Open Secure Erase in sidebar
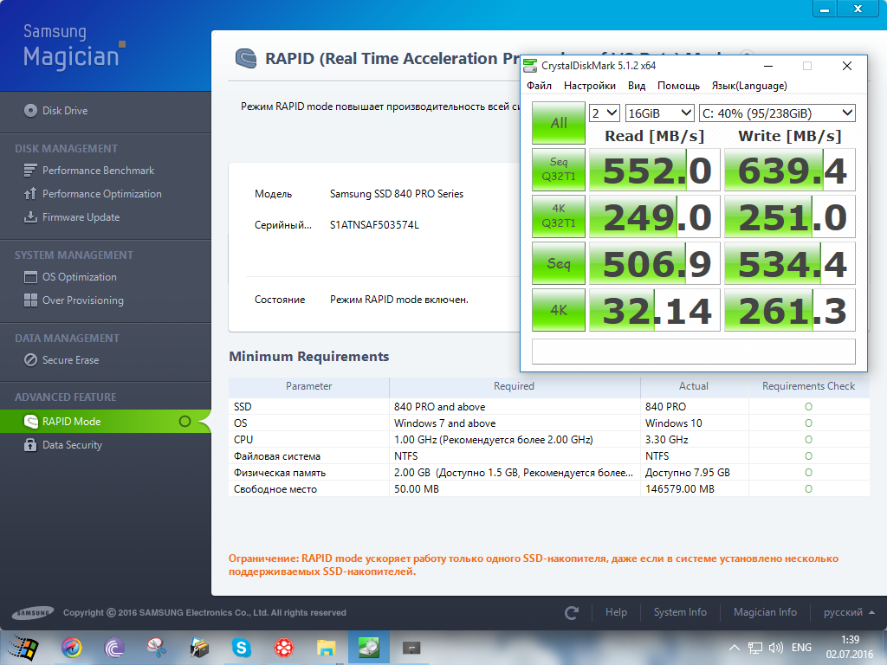Viewport: 887px width, 665px height. coord(62,359)
